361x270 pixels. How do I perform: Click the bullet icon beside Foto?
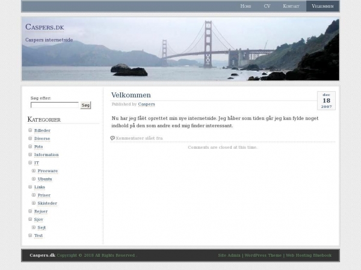coord(30,146)
